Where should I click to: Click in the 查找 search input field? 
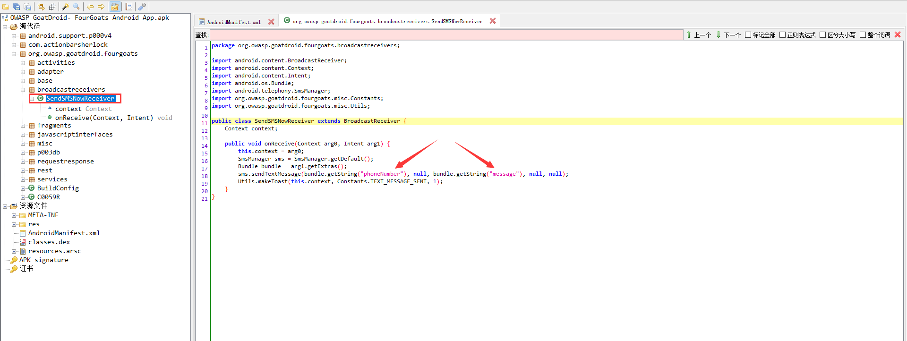[446, 34]
